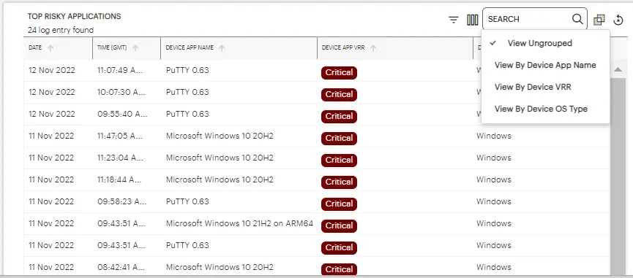Select Microsoft Windows 10 20H2 at 11:47:05
Screen dimensions: 633x278
(x=220, y=136)
